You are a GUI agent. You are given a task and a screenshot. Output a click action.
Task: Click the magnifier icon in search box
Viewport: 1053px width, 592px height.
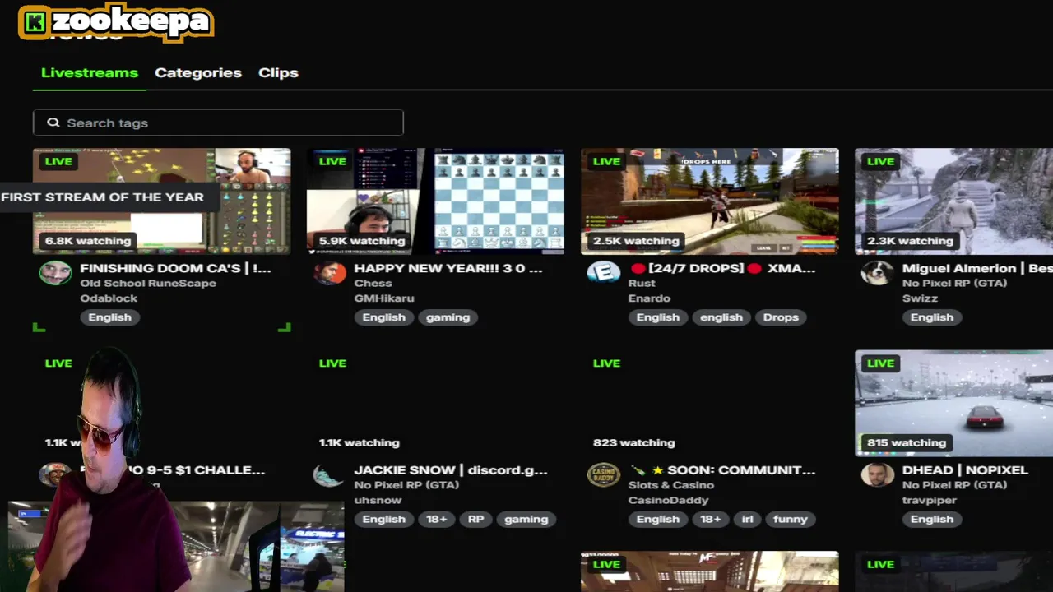coord(53,123)
